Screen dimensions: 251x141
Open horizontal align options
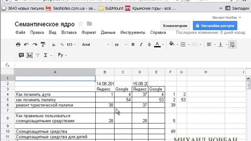pyautogui.click(x=209, y=44)
